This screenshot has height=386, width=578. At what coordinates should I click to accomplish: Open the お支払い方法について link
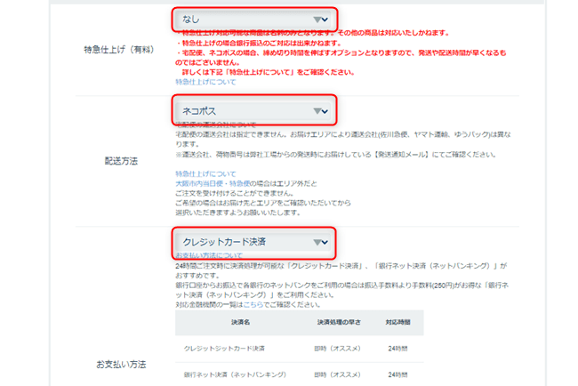pyautogui.click(x=209, y=255)
